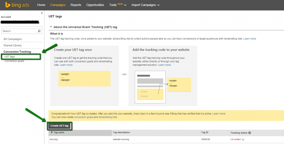Switch to the Campaigns menu

click(58, 5)
